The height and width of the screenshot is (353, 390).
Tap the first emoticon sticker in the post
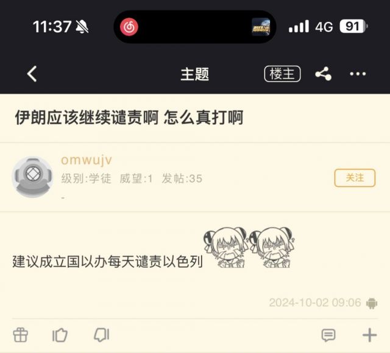coord(226,248)
